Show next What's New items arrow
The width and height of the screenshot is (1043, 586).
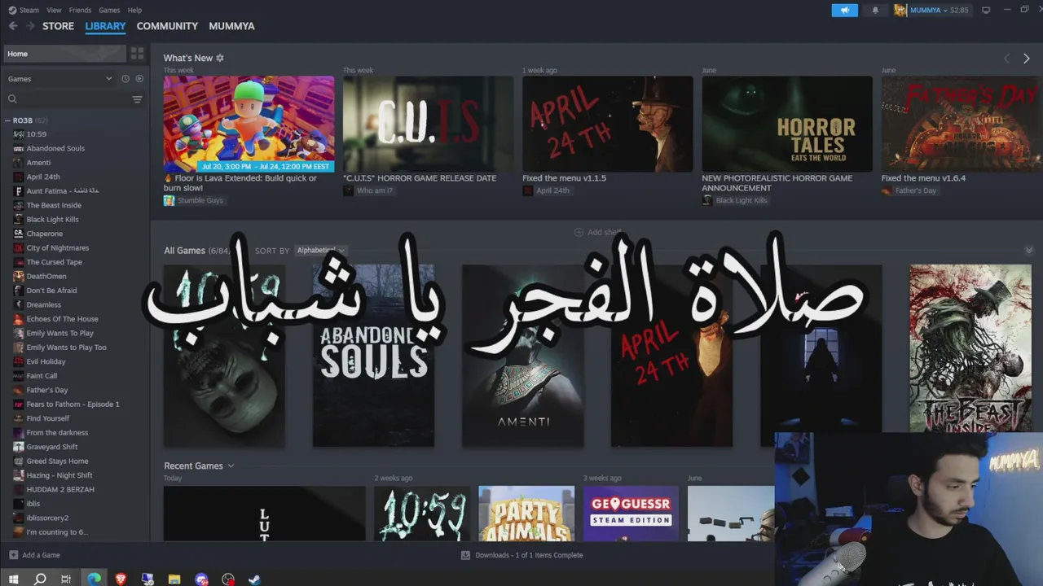[1026, 59]
